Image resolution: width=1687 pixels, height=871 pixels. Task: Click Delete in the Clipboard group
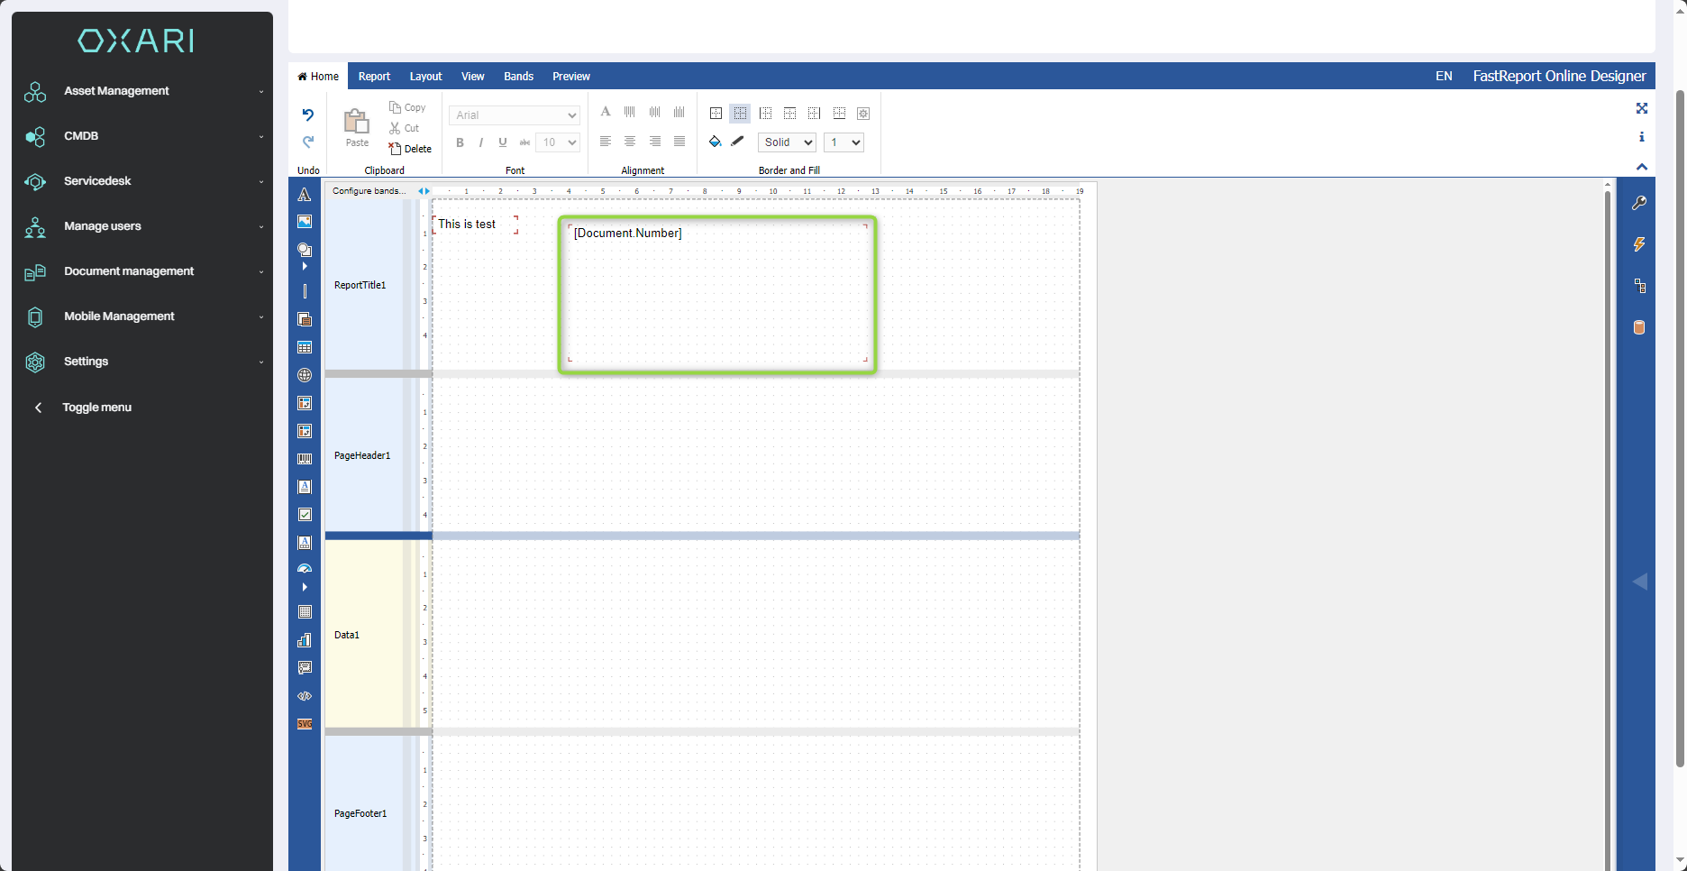[x=410, y=149]
